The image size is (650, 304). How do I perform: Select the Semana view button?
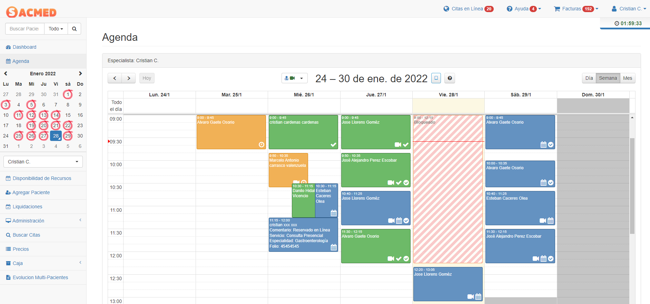[x=608, y=78]
